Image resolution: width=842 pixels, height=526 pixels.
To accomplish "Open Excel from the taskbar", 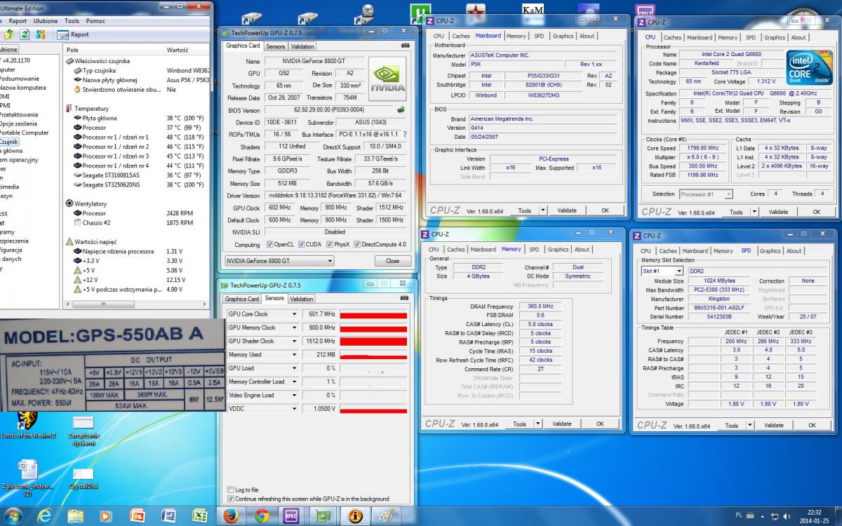I will 199,515.
